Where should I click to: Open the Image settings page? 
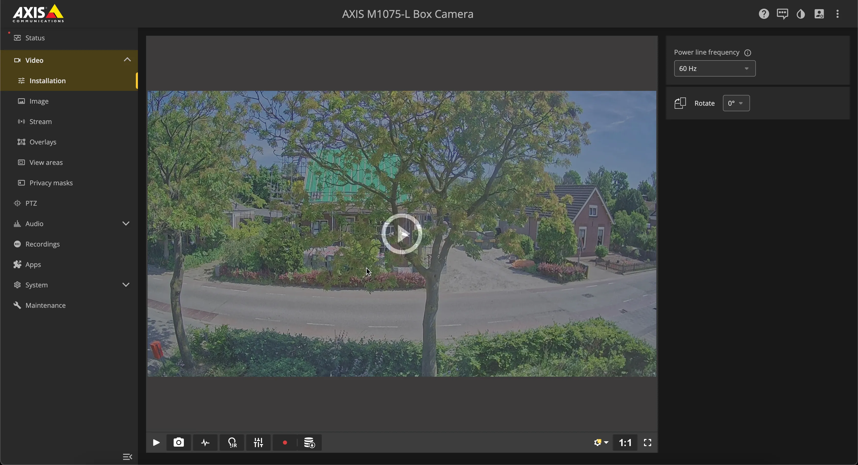point(69,101)
